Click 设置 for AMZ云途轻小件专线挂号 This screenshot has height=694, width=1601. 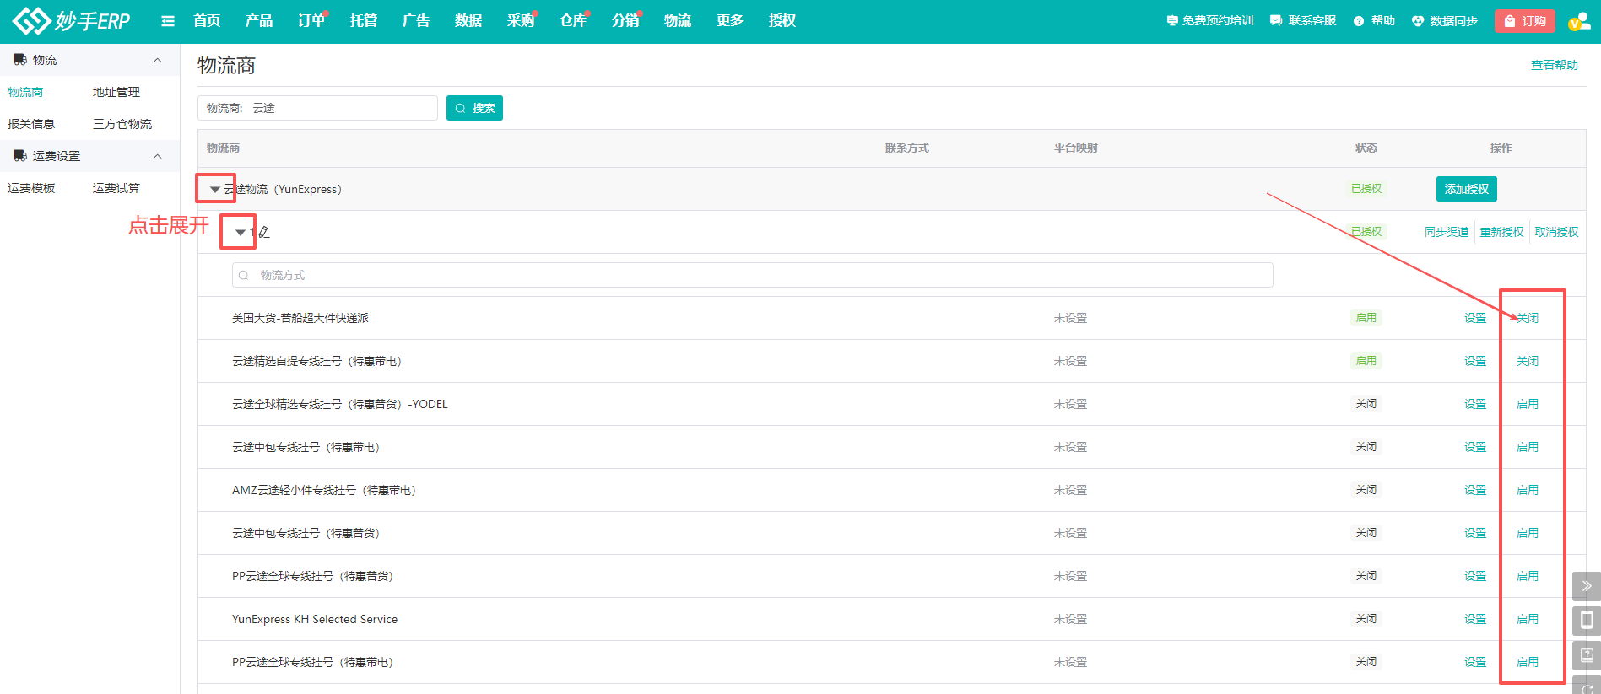pos(1475,490)
